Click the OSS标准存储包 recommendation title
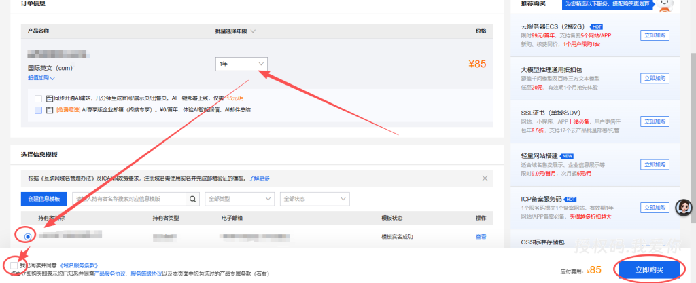 tap(542, 242)
